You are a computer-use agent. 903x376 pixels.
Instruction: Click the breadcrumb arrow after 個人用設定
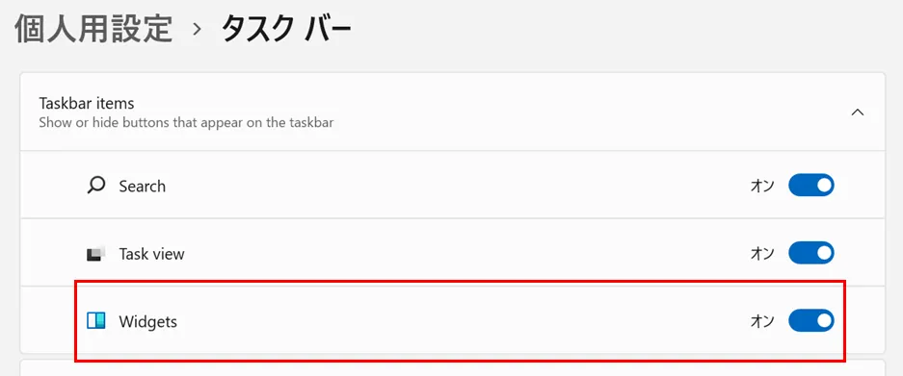tap(198, 29)
